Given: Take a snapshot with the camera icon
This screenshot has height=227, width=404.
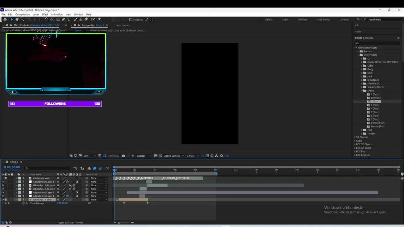Looking at the screenshot, I should (123, 156).
